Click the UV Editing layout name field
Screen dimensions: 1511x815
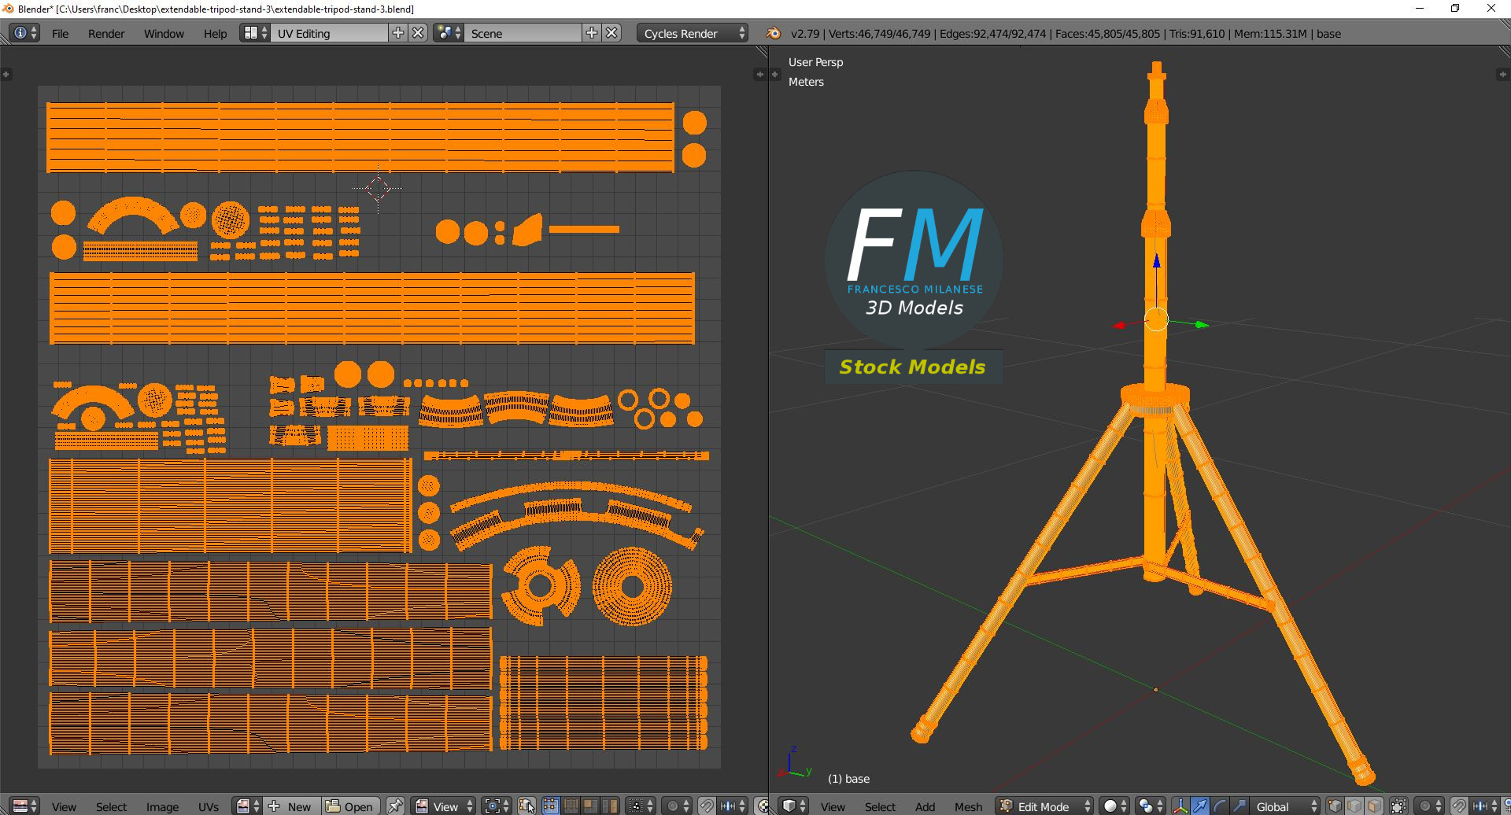(329, 33)
